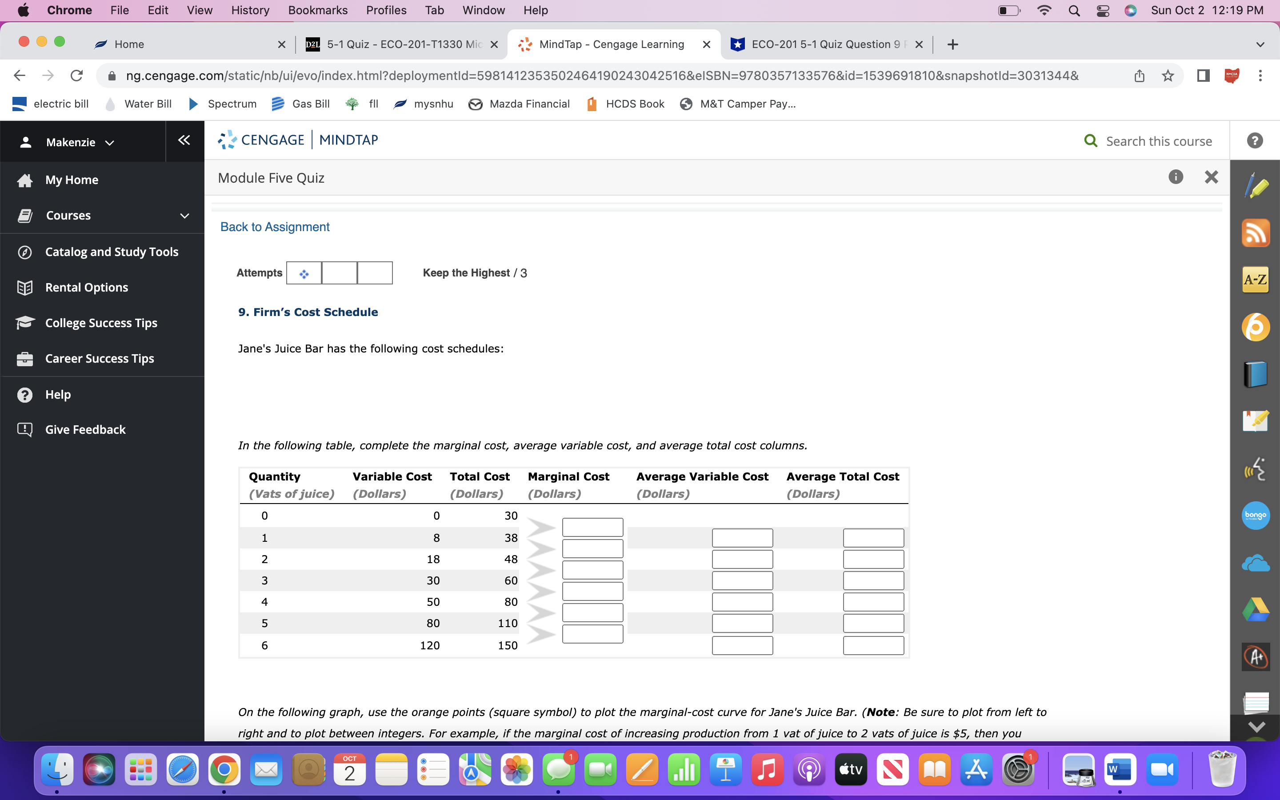Viewport: 1280px width, 800px height.
Task: Activate the ReadSpeaker text-to-speech icon
Action: (1256, 469)
